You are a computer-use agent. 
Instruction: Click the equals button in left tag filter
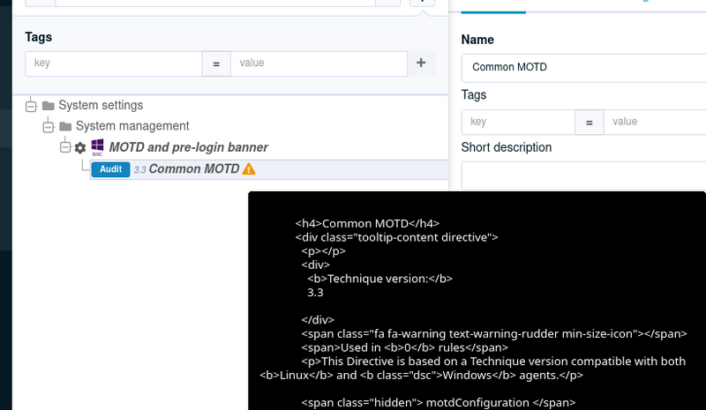click(x=216, y=63)
